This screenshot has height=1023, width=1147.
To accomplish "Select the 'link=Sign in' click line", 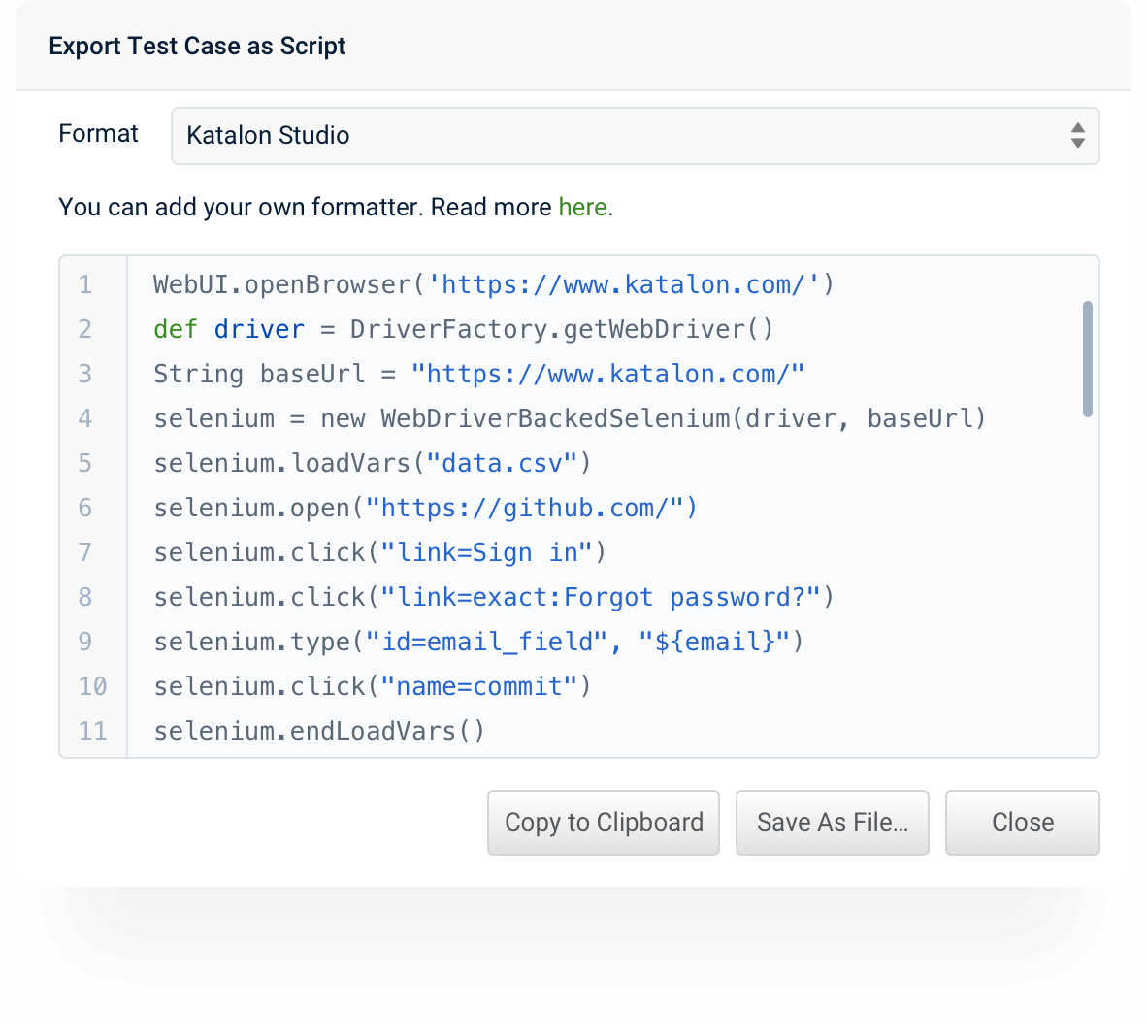I will (379, 552).
